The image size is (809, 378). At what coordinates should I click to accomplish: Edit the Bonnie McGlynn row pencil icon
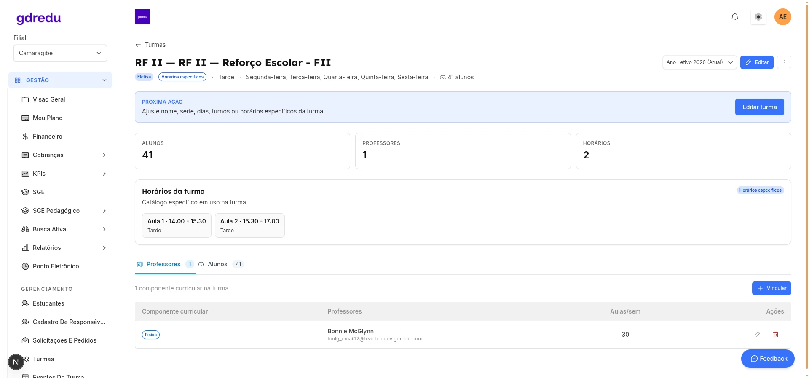pyautogui.click(x=757, y=335)
